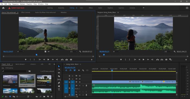The image size is (190, 99).
Task: Click Extract button in Program monitor
Action: [x=162, y=60]
